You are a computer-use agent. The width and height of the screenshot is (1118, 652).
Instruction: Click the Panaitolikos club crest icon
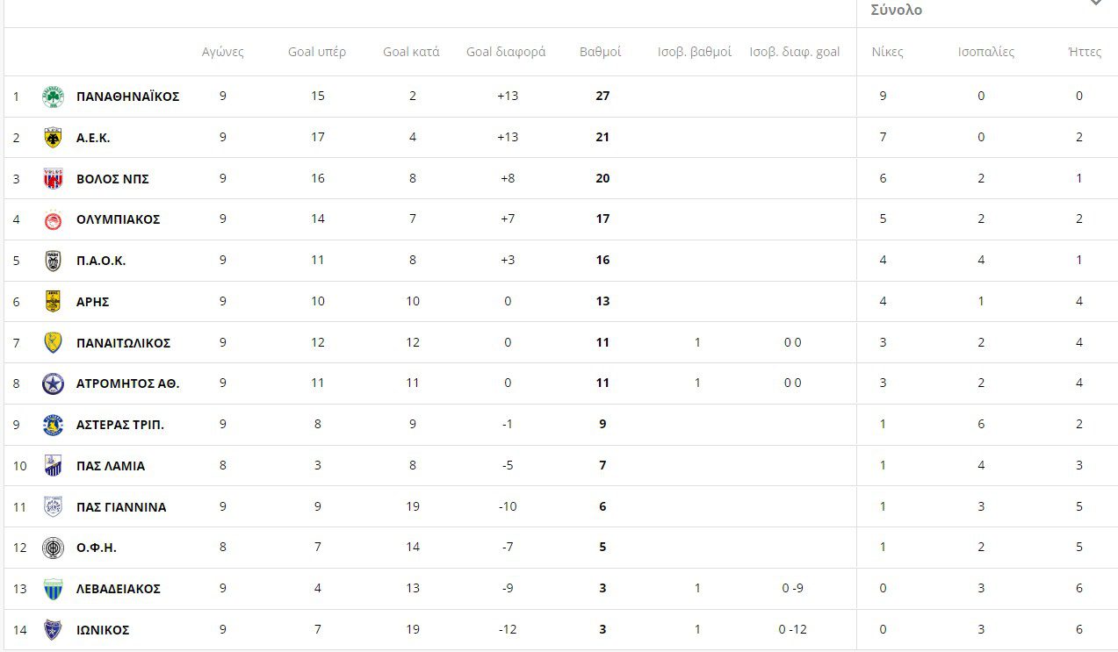point(54,343)
